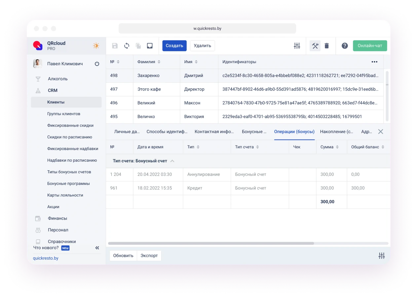Collapse the sidebar with the double-chevron toggle
Screen dimensions: 417x298
[97, 247]
